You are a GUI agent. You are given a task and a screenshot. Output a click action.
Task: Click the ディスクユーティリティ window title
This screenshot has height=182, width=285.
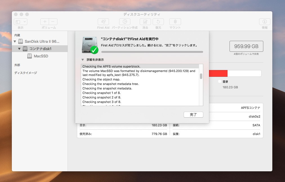[x=142, y=14]
